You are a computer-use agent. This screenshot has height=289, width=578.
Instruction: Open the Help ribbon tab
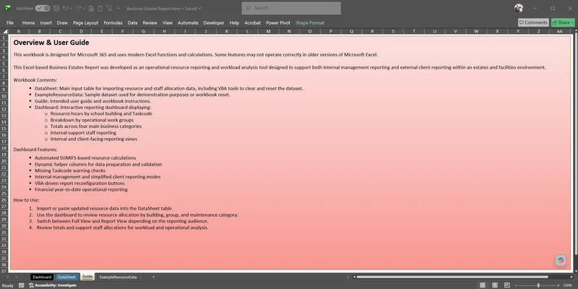pos(234,23)
